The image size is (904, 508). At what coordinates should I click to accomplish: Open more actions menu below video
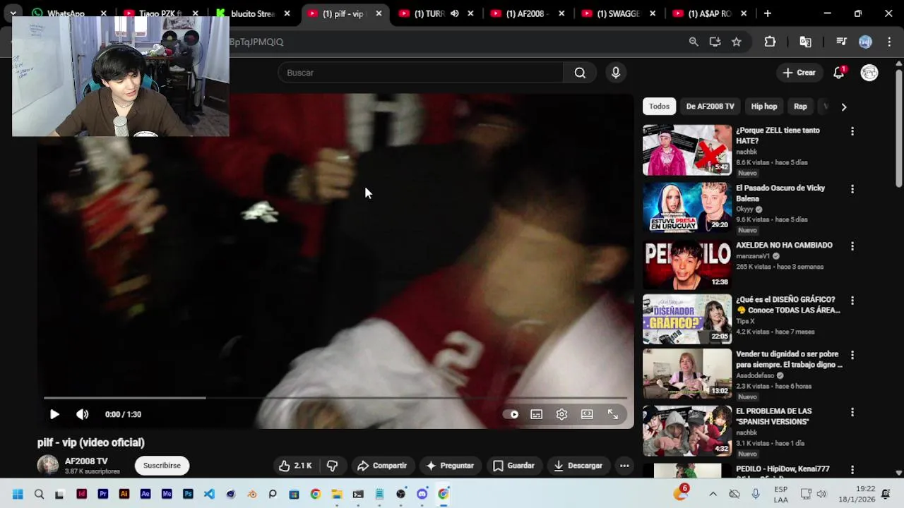(624, 466)
